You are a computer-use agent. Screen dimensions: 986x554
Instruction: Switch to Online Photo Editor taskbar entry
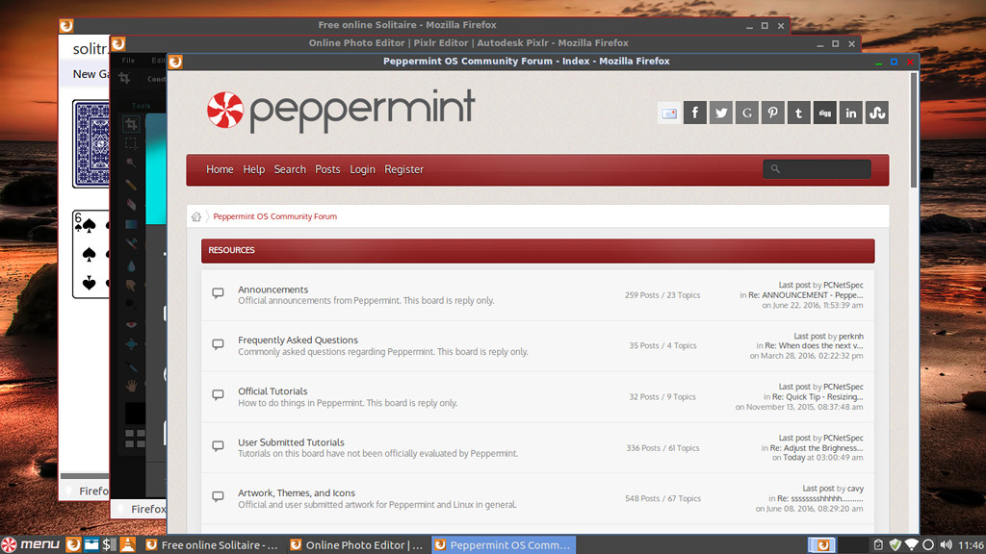click(x=357, y=544)
